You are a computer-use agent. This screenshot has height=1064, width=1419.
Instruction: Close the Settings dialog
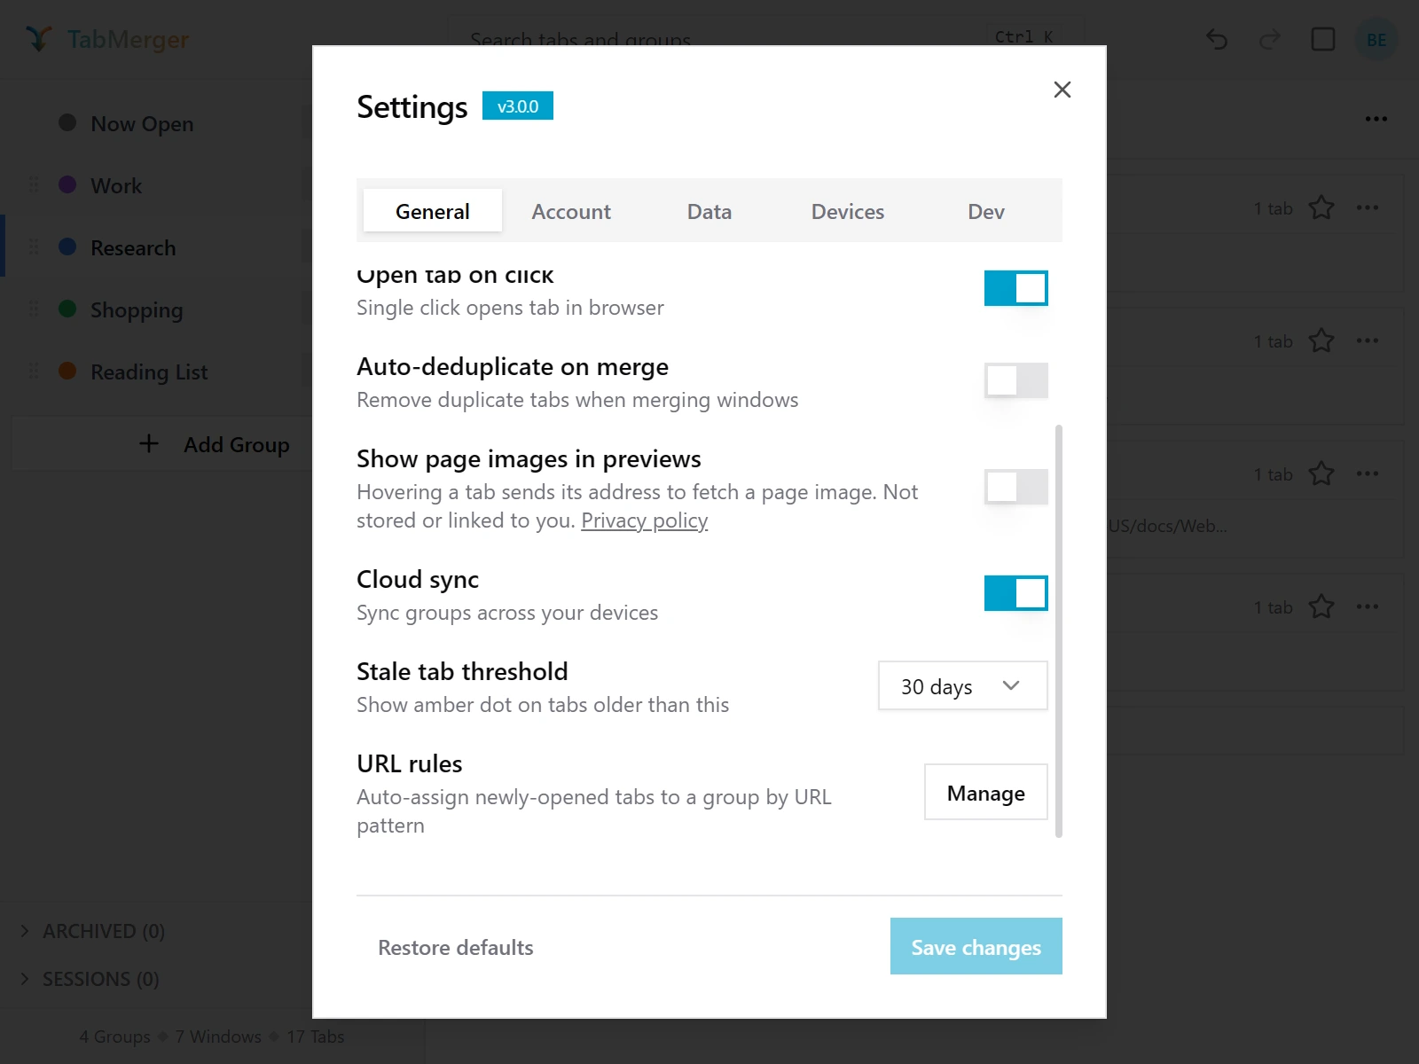[1062, 90]
